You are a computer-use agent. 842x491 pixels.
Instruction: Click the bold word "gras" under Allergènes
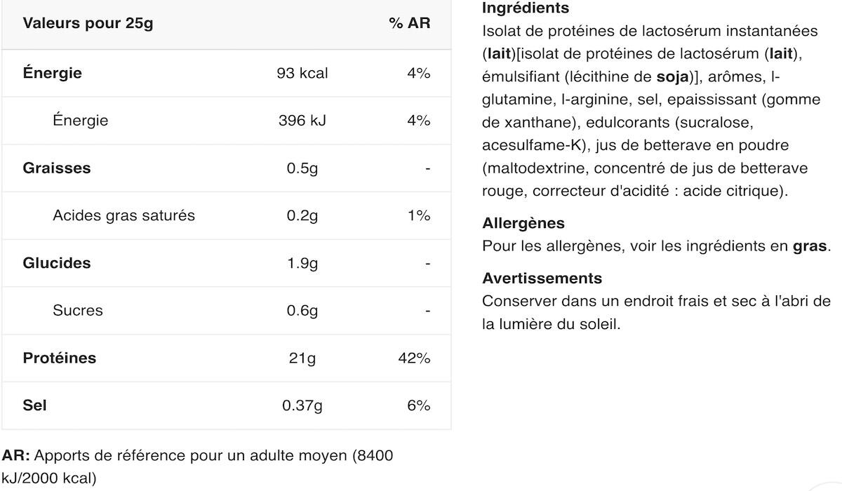(x=810, y=246)
